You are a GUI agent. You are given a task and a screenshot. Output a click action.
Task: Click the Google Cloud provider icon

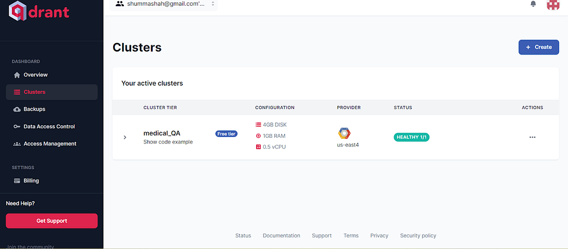click(x=344, y=133)
